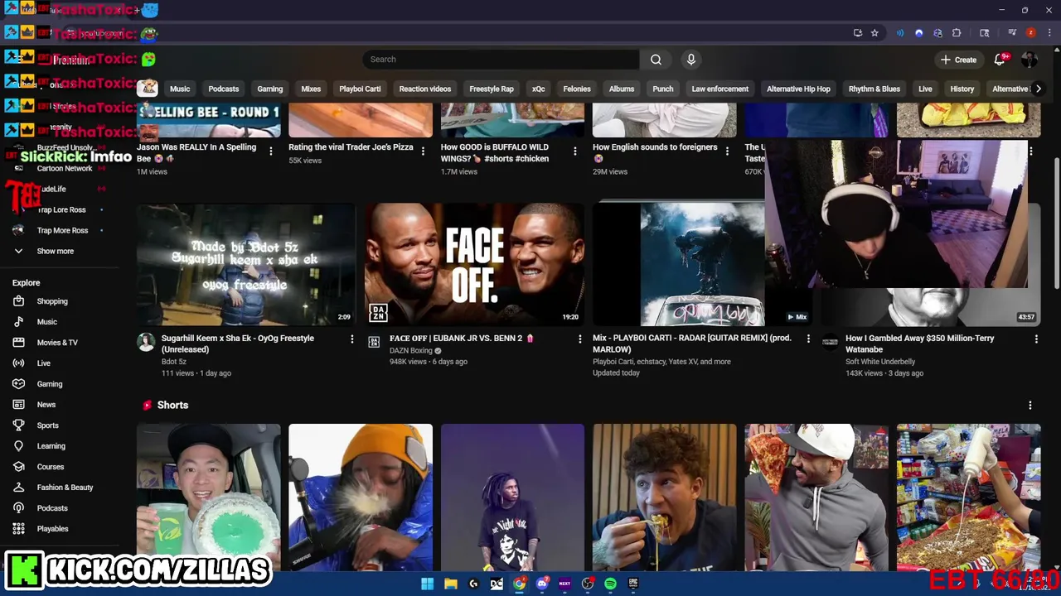Select the Mixes filter chip
Image resolution: width=1061 pixels, height=596 pixels.
tap(311, 89)
